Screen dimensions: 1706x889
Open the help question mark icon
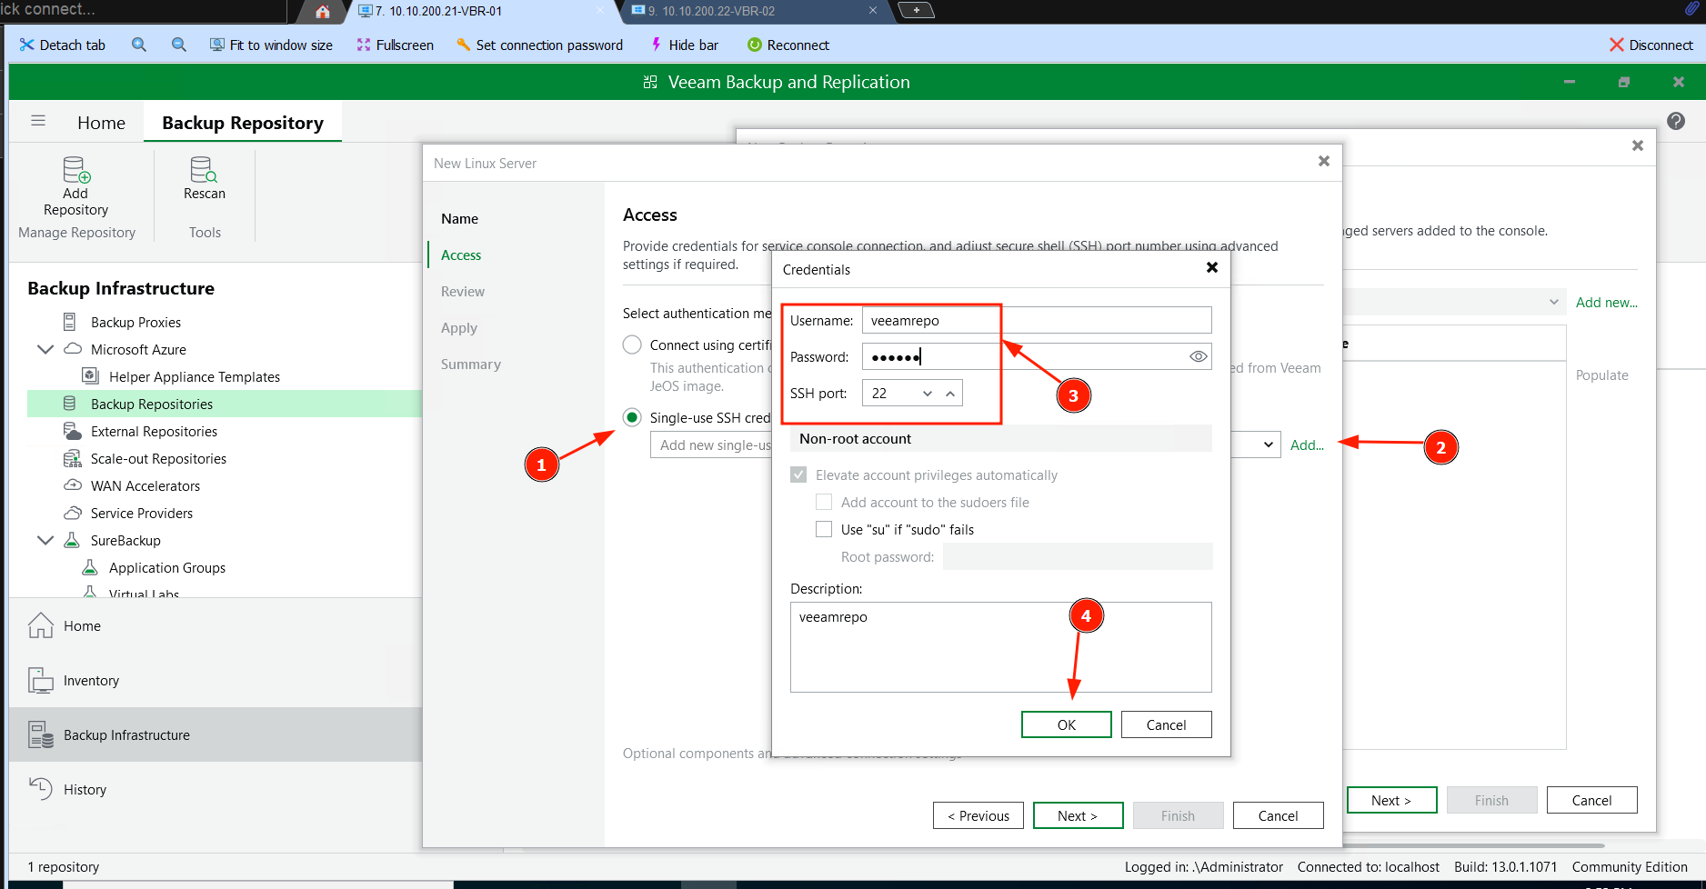[x=1676, y=121]
